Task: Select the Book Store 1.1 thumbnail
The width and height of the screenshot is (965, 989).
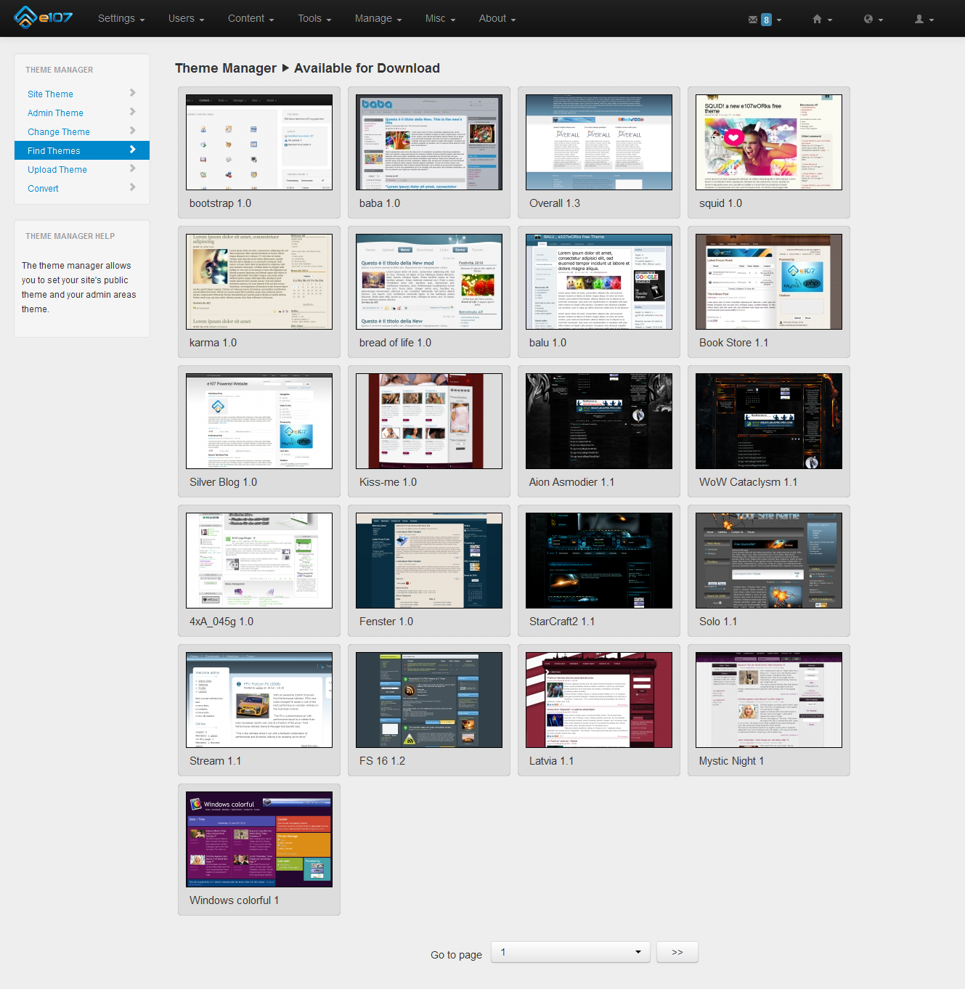Action: (769, 282)
